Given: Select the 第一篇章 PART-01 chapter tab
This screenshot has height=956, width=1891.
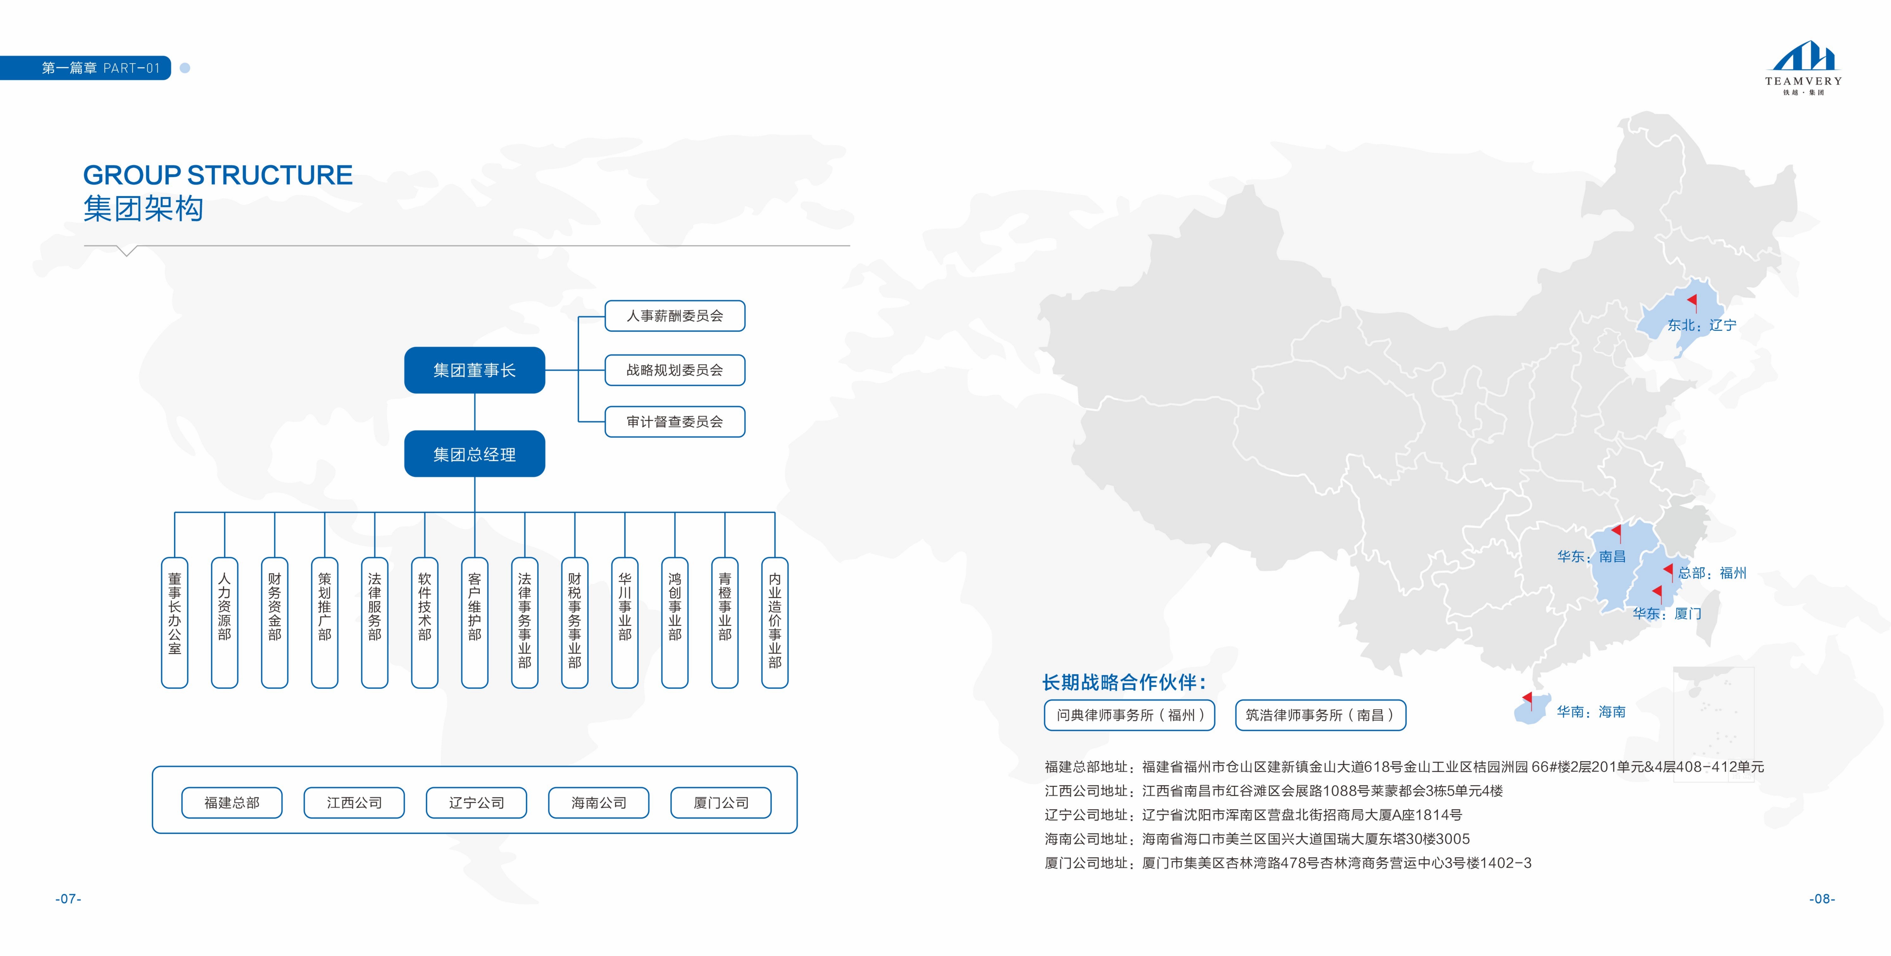Looking at the screenshot, I should 86,68.
